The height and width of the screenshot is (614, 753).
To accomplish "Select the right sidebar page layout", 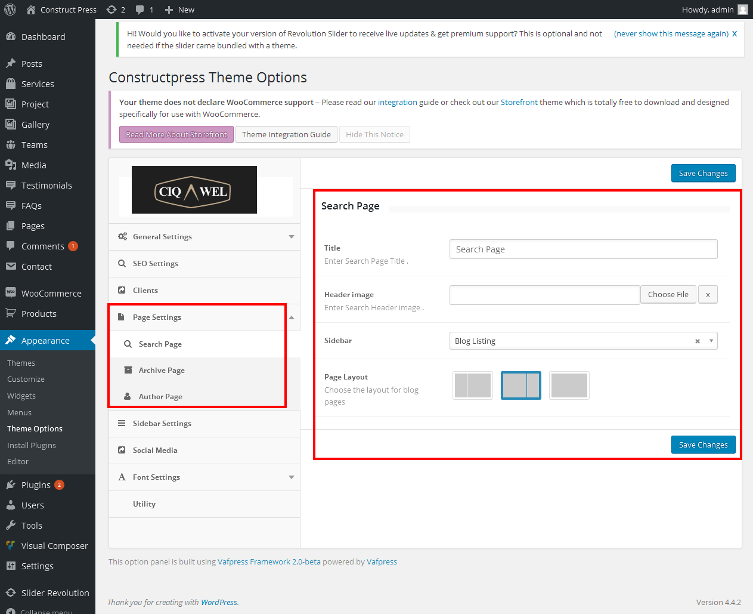I will click(520, 385).
